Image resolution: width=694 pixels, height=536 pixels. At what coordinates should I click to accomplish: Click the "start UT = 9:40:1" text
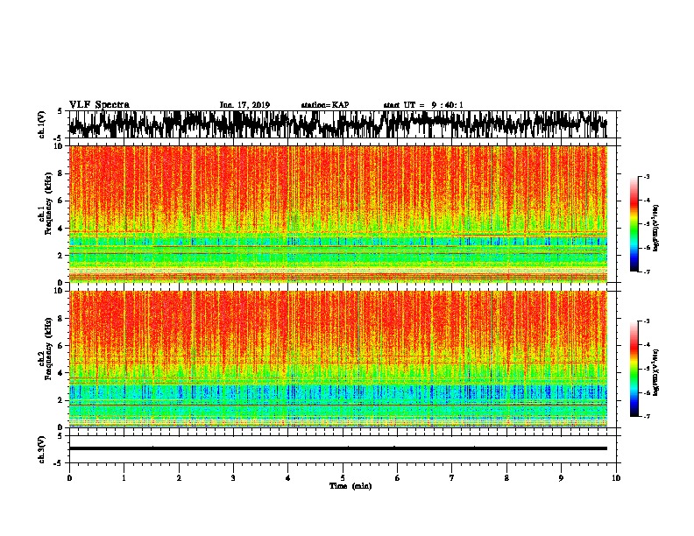click(x=423, y=105)
